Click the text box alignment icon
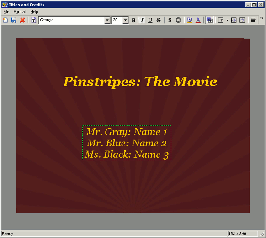Viewport: 266px width, 238px height. (221, 20)
